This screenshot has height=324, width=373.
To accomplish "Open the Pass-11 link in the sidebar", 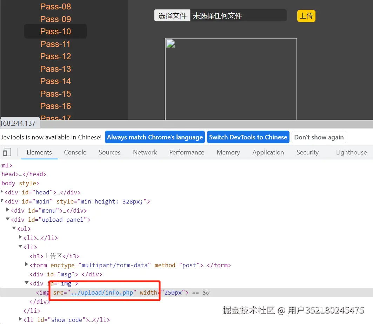I will (55, 44).
